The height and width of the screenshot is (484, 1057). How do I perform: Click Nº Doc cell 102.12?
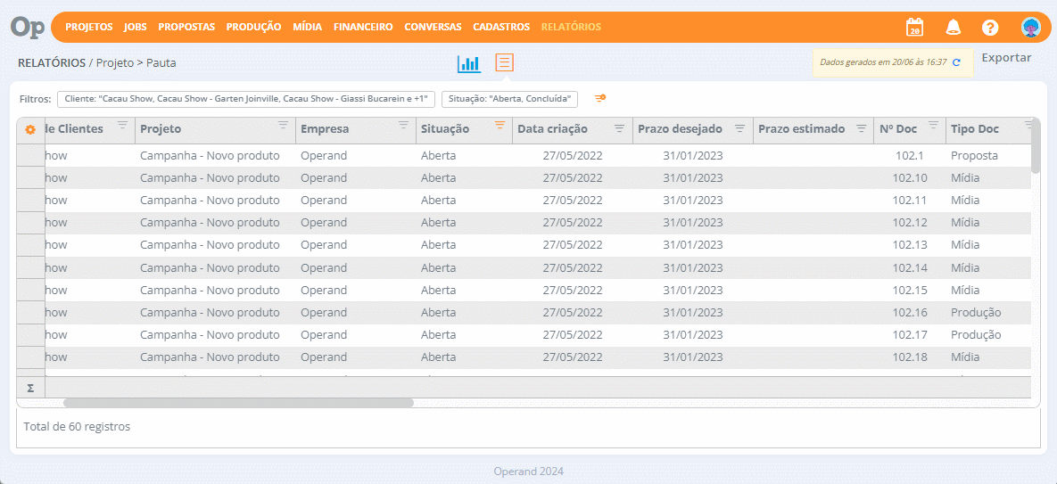coord(910,223)
